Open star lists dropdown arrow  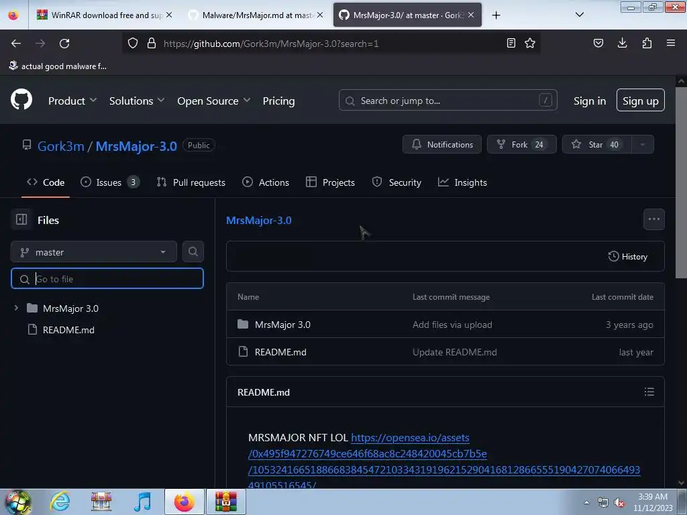[x=642, y=145]
